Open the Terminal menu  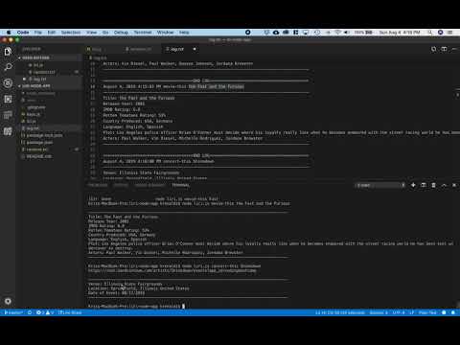(x=143, y=33)
